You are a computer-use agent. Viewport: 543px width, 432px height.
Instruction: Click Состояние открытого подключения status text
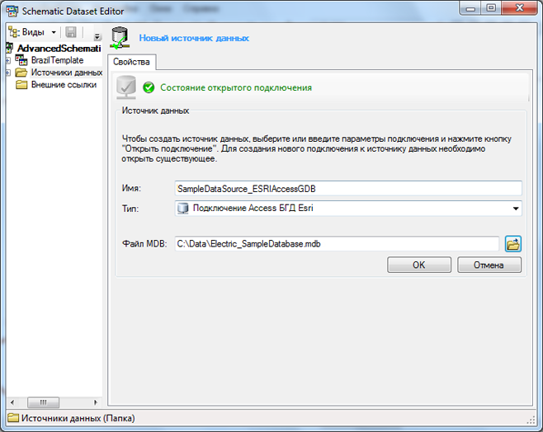pos(236,87)
